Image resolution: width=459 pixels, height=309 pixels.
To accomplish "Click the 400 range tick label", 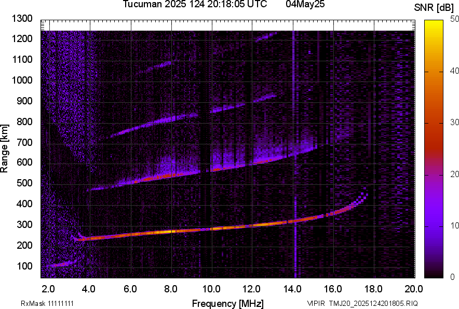I will 24,204.
